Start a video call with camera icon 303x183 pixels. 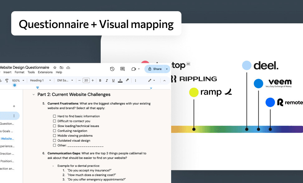click(134, 69)
